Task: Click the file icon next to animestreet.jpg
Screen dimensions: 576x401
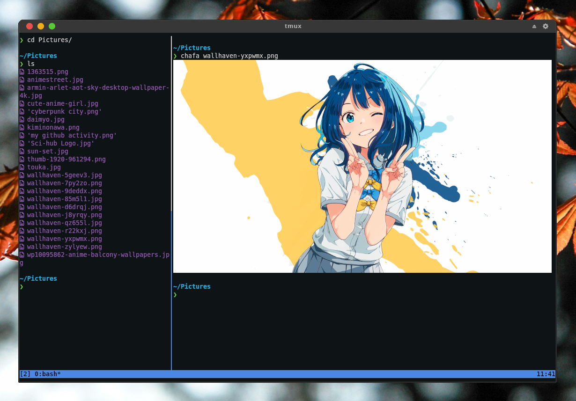Action: (22, 80)
